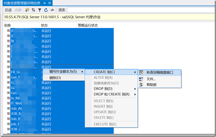Click the new query editor window icon

(x=141, y=73)
